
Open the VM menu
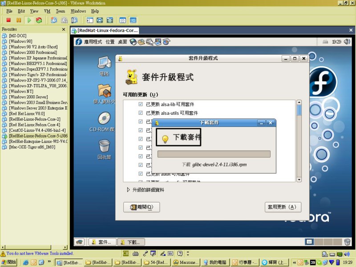[x=47, y=11]
